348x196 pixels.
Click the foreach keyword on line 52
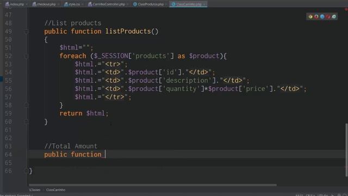(x=73, y=56)
